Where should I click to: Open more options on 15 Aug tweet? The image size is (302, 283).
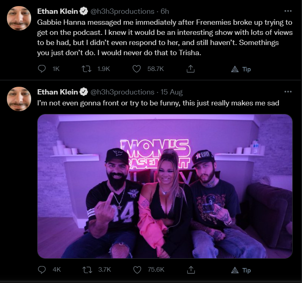click(x=288, y=92)
